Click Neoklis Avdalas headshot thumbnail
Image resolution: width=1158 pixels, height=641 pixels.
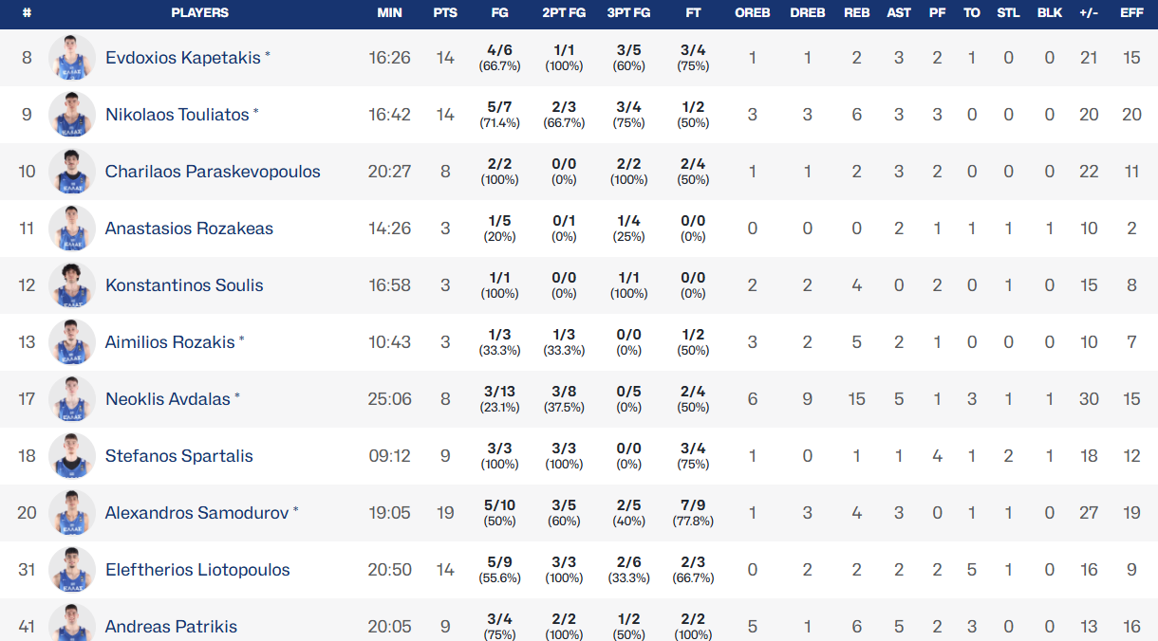[72, 399]
